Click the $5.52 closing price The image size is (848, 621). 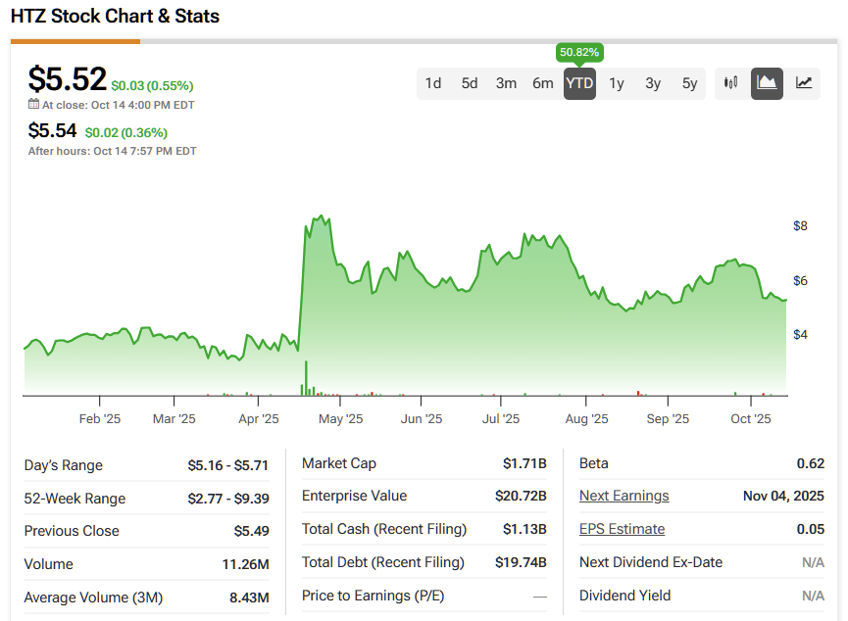(x=67, y=79)
